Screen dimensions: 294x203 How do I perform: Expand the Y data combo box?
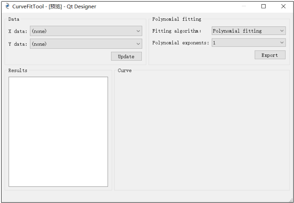click(86, 44)
